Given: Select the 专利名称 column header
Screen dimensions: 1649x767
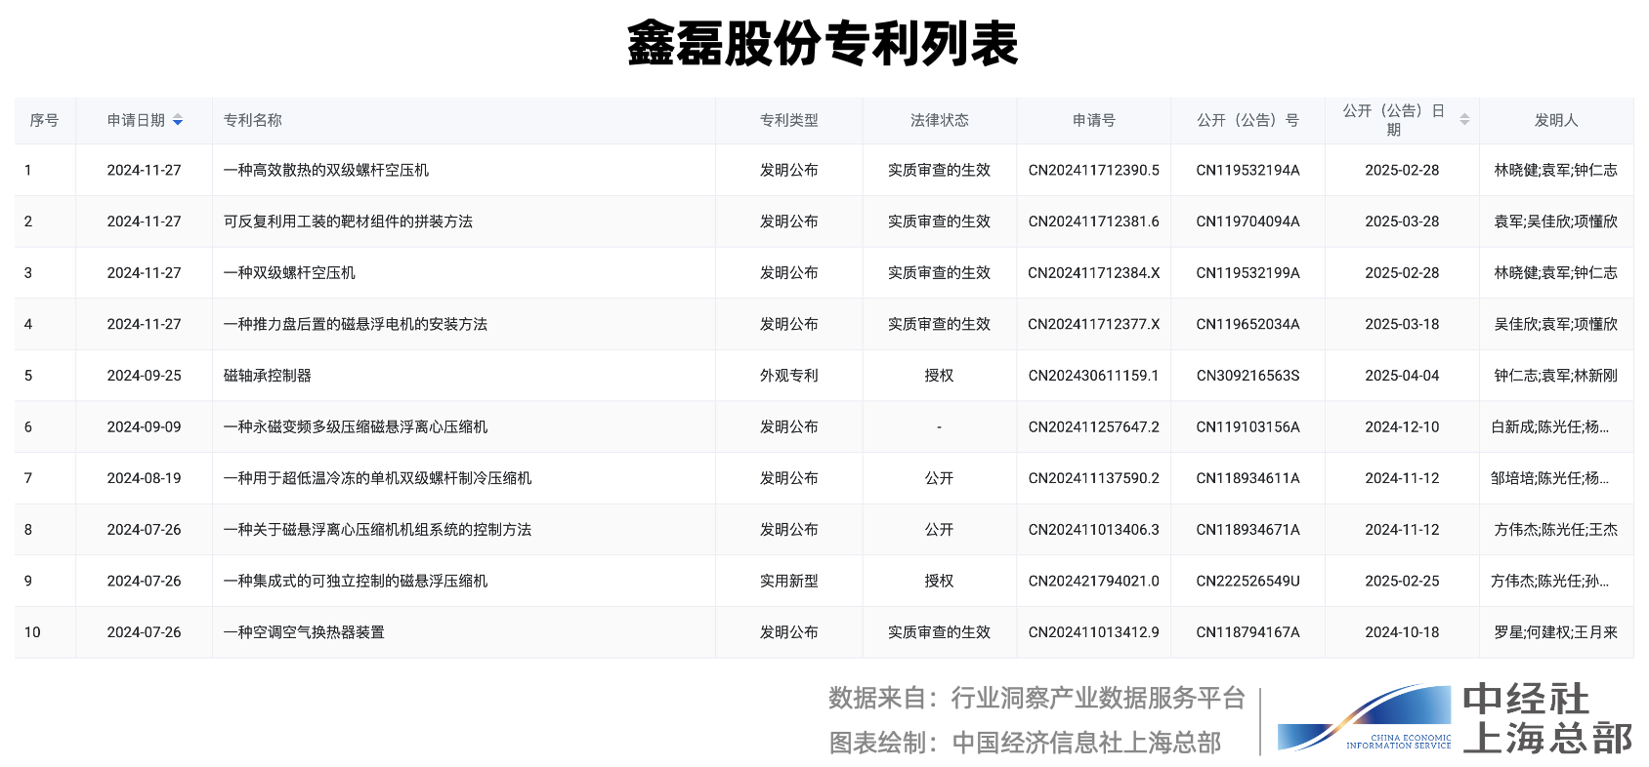Looking at the screenshot, I should click(253, 120).
